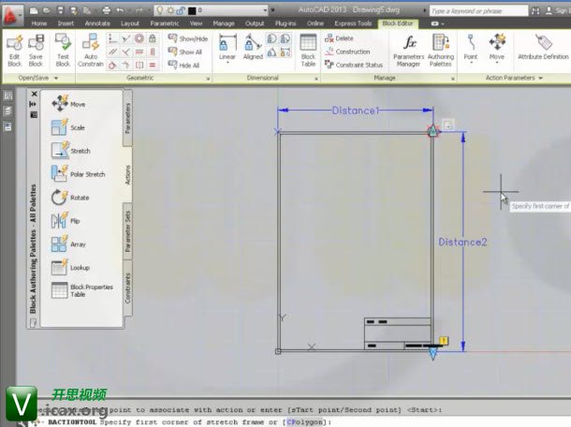The width and height of the screenshot is (571, 427).
Task: Toggle Show/Hide geometric constraints
Action: tap(188, 38)
